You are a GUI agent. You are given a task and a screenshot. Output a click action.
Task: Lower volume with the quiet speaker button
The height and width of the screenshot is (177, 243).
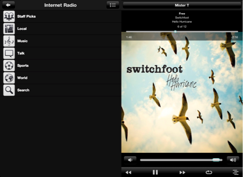[130, 160]
